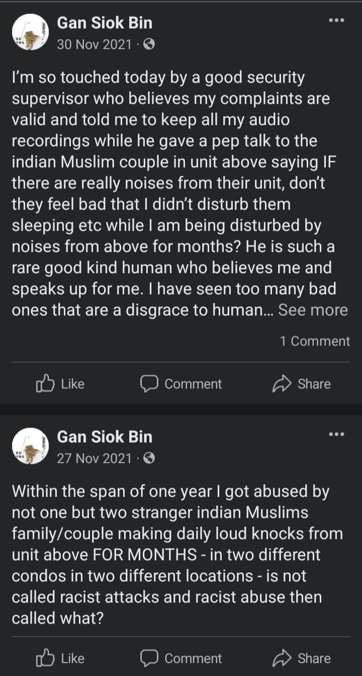Click the 27 Nov 2021 timestamp
The image size is (362, 676).
coord(94,458)
